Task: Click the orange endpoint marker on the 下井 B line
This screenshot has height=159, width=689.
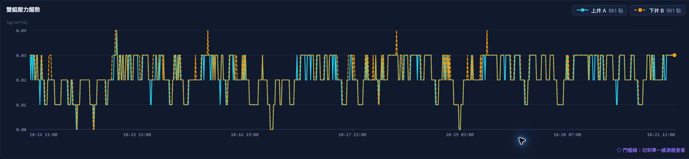Action: point(674,55)
